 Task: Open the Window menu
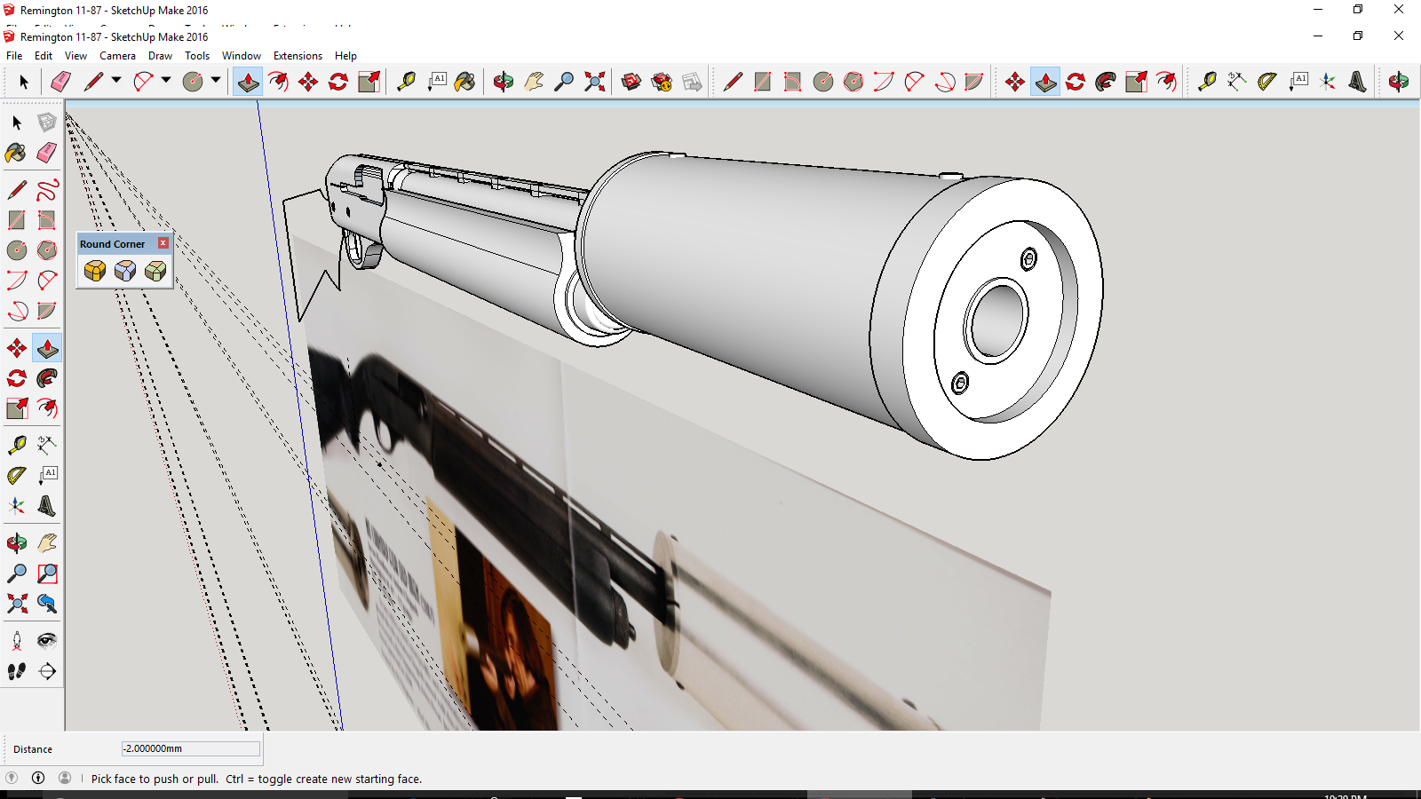tap(242, 55)
